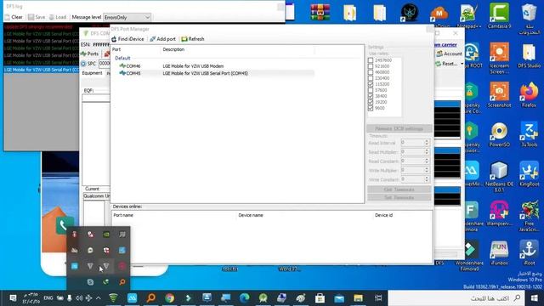Open the KingRoot desktop icon
This screenshot has height=306, width=544.
click(529, 173)
